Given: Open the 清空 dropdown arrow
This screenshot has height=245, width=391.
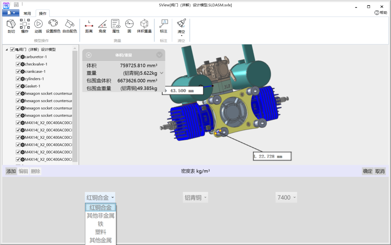Looking at the screenshot, I should [181, 35].
